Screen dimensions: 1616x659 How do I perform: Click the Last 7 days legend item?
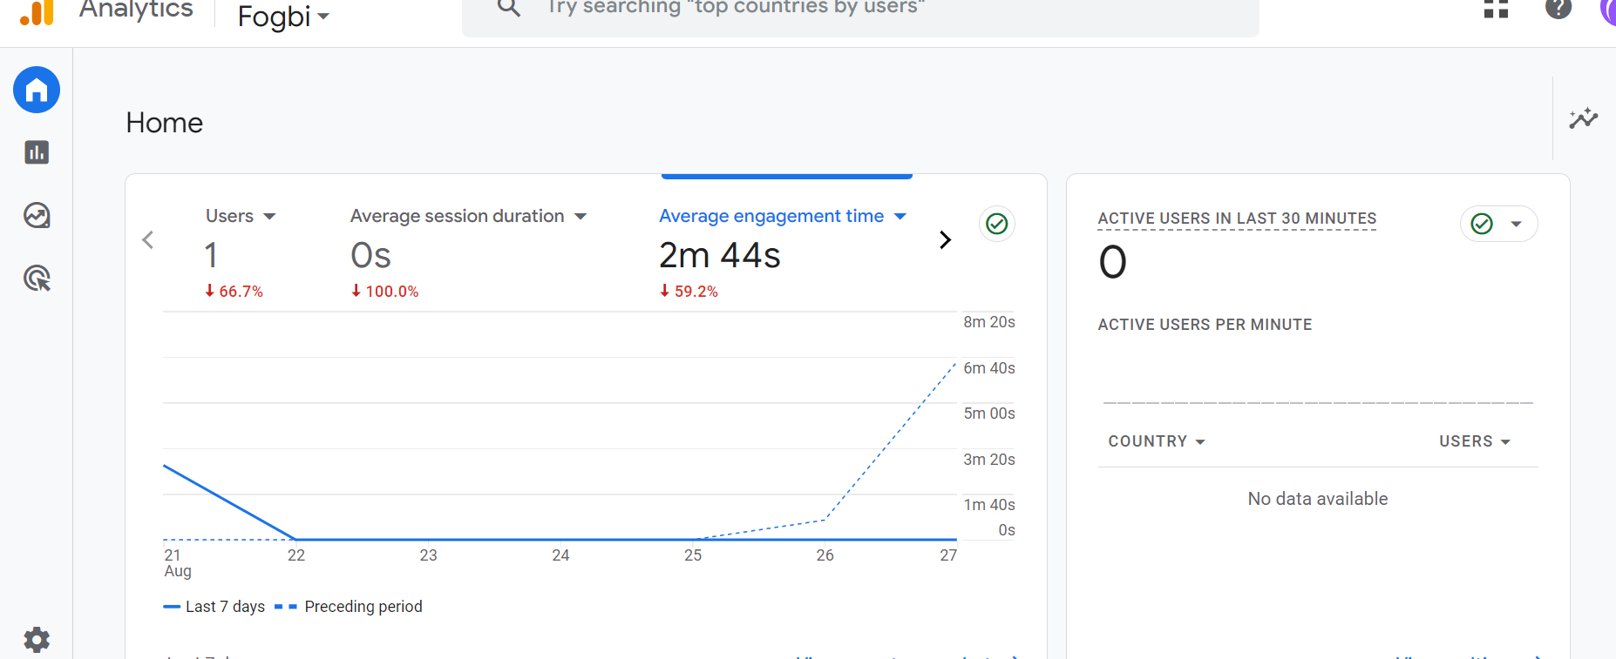pos(214,607)
